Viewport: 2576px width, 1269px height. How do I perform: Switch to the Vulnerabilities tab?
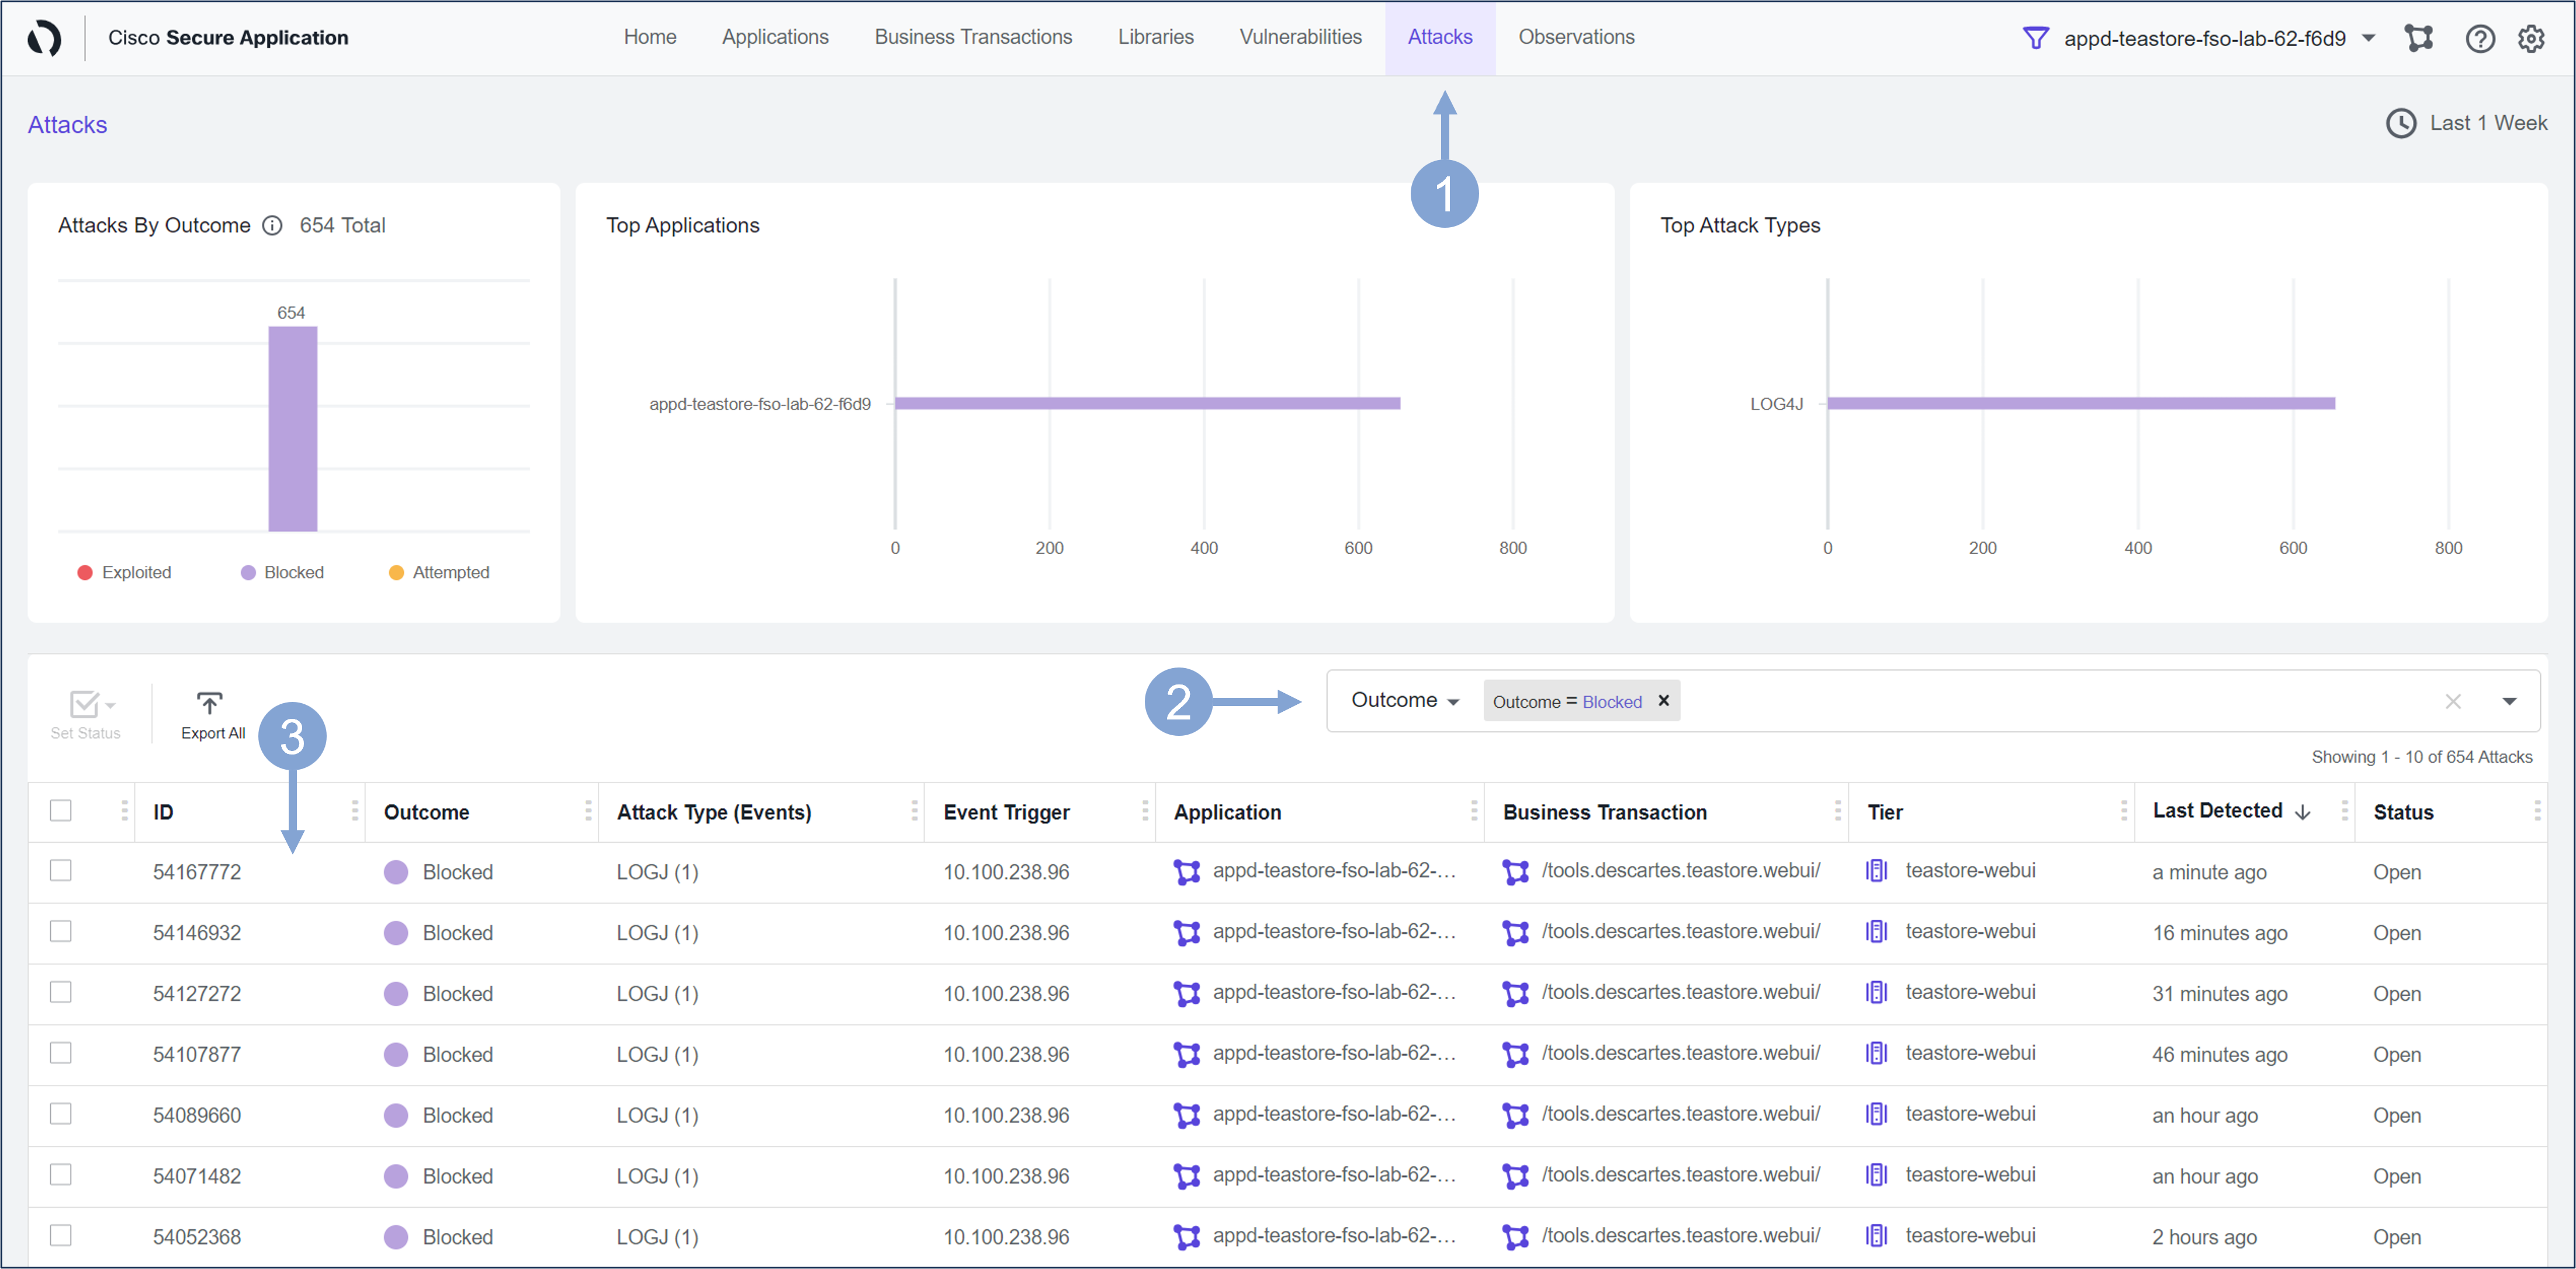pos(1300,37)
